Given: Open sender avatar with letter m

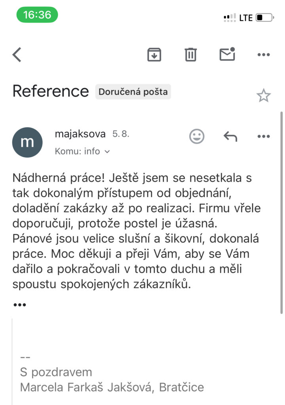Looking at the screenshot, I should (27, 142).
